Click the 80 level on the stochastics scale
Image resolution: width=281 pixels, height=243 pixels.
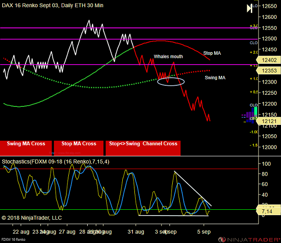click(265, 174)
